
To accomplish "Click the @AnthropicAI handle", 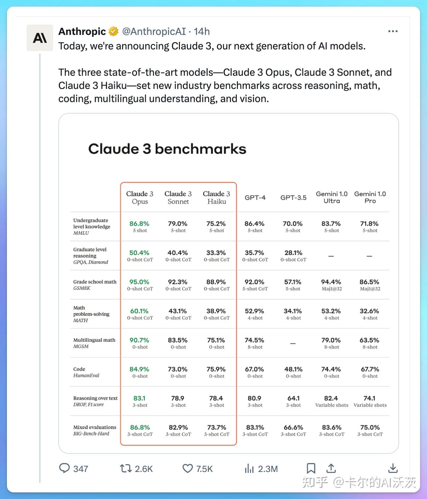I will pyautogui.click(x=154, y=31).
